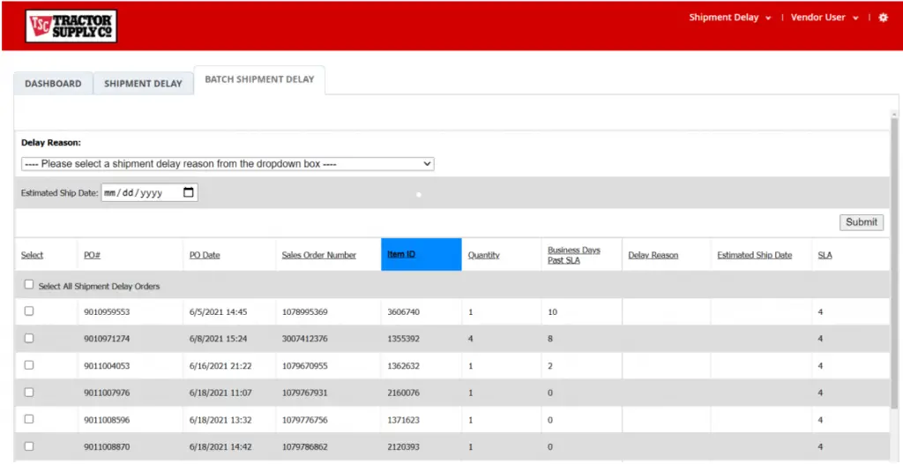Image resolution: width=903 pixels, height=464 pixels.
Task: Select the Batch Shipment Delay tab
Action: (x=259, y=79)
